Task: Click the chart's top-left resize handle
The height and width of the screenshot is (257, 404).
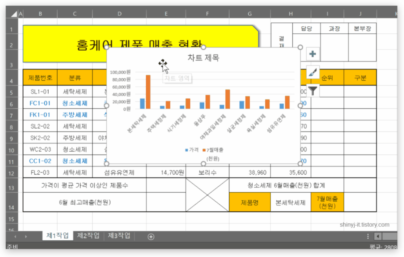Action: [x=107, y=47]
